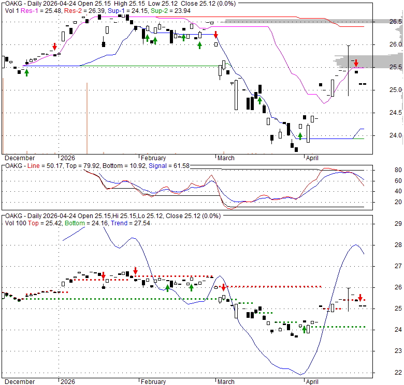Image resolution: width=404 pixels, height=385 pixels.
Task: Click the early-March red down arrow on top chart
Action: [x=216, y=35]
